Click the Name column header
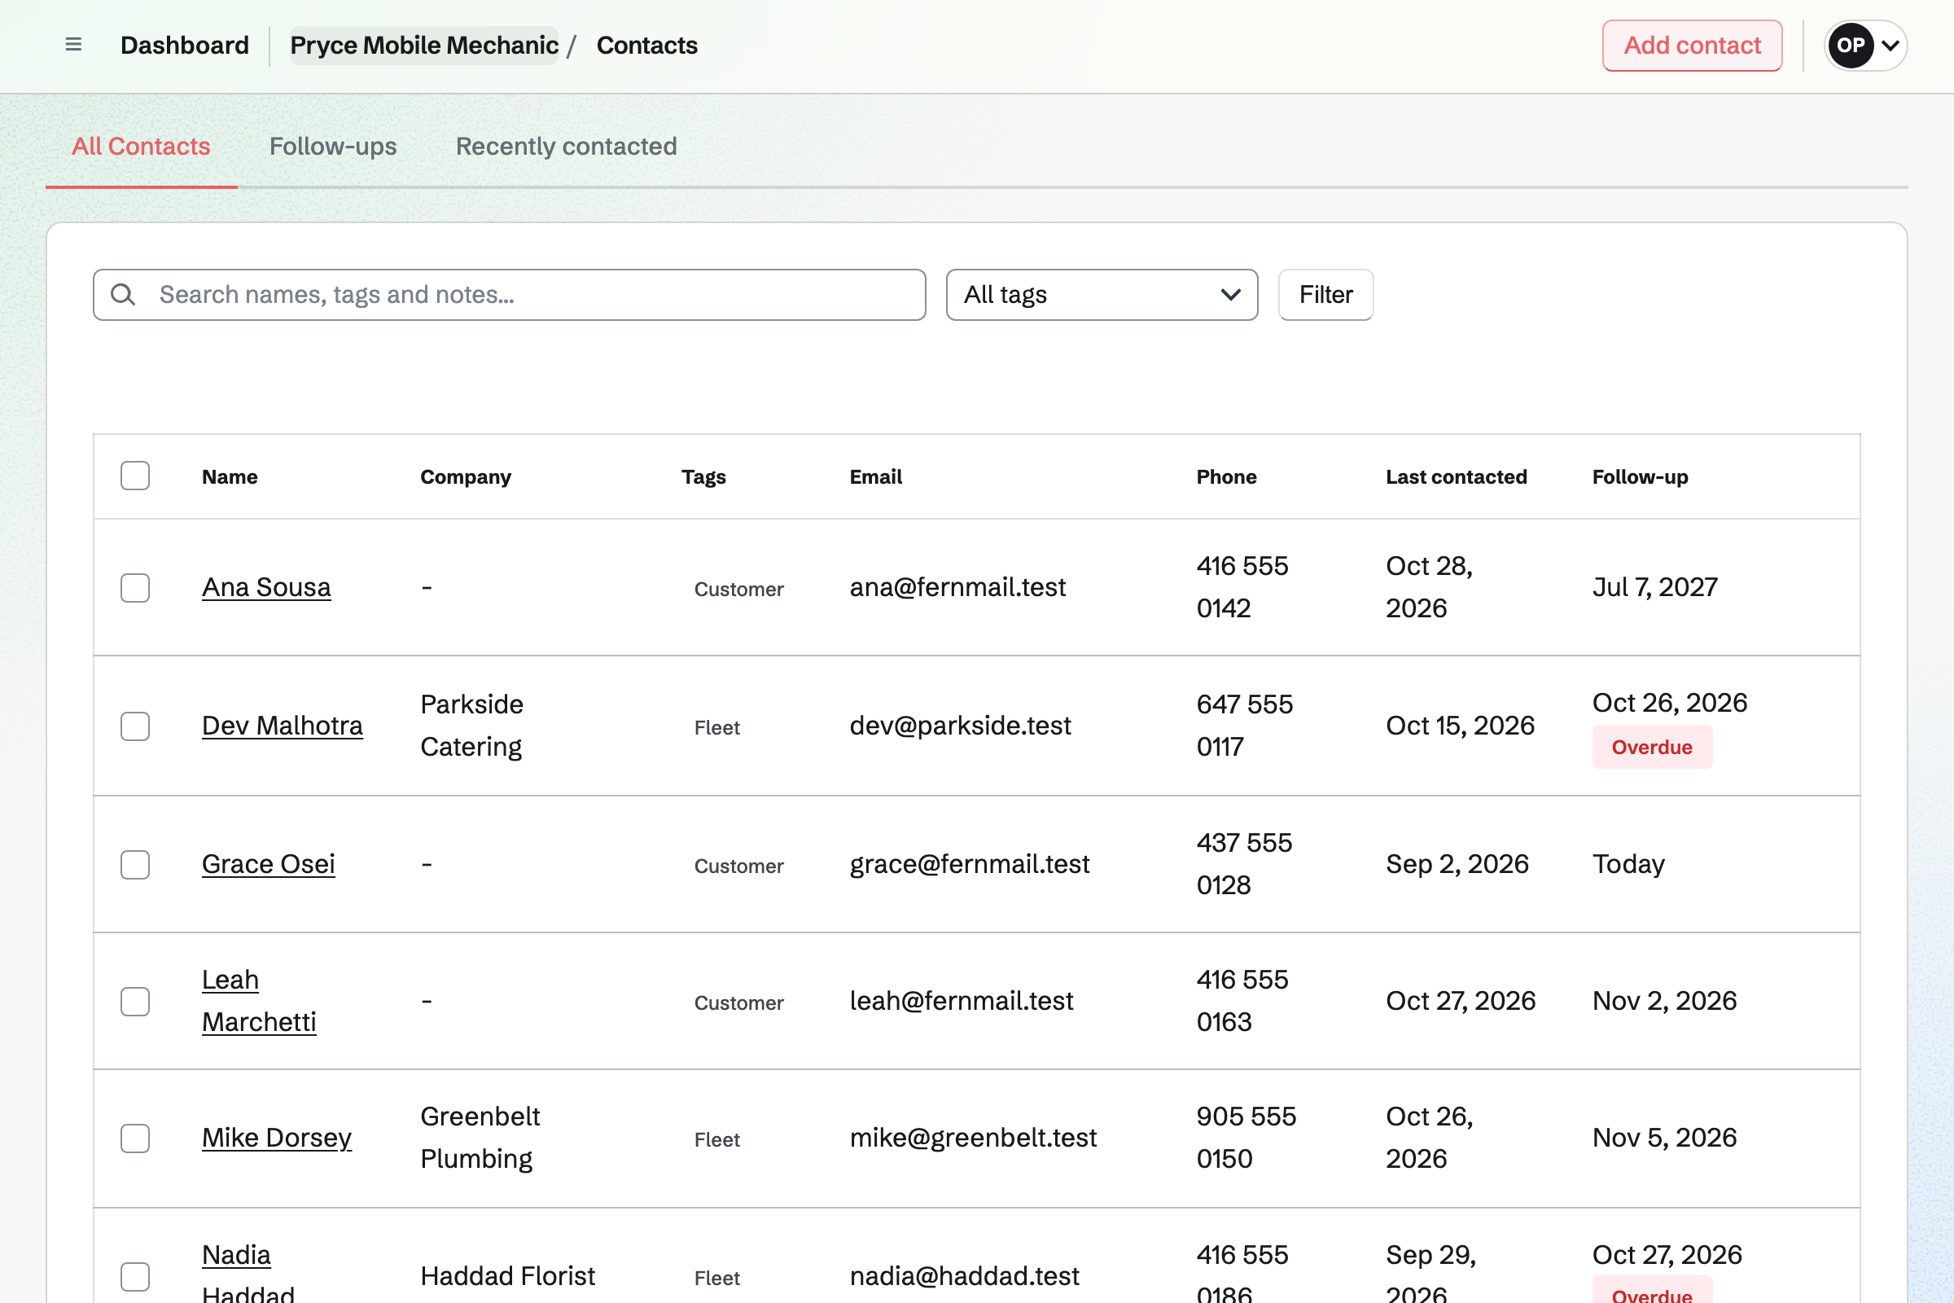 230,476
